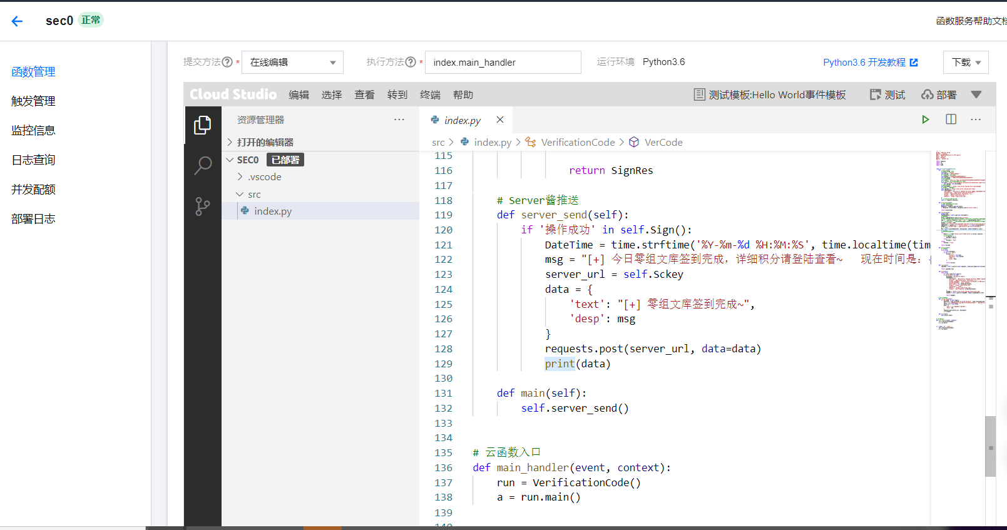Open the 查看 menu
This screenshot has width=1007, height=530.
[364, 94]
